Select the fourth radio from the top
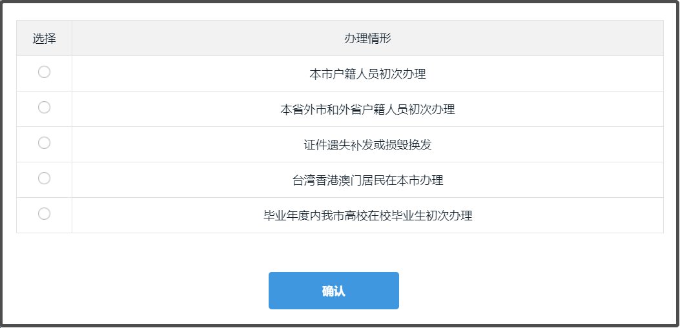Viewport: 680px width, 328px height. click(44, 178)
